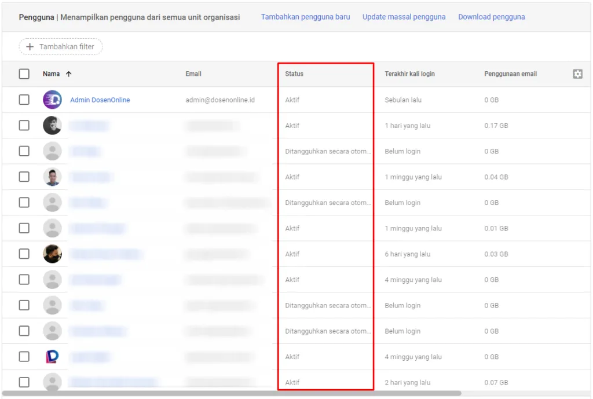Open the Tambahkan filter options
The width and height of the screenshot is (593, 399).
point(60,46)
